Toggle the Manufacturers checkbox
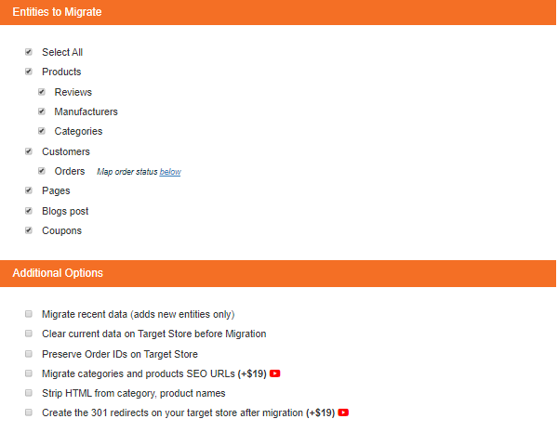558x432 pixels. click(42, 111)
